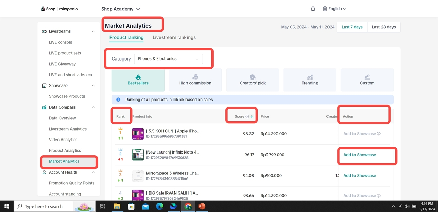
Task: Click the Windows Start button
Action: click(x=7, y=206)
